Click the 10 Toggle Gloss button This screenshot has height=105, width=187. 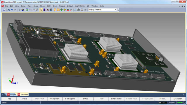point(147,99)
